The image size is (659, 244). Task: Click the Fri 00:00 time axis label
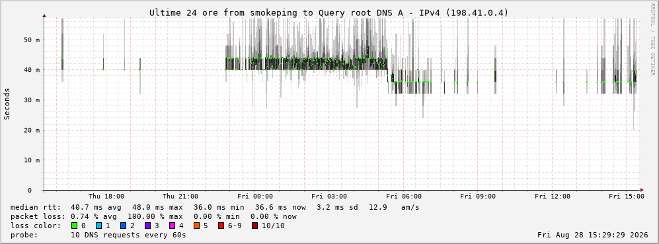254,197
